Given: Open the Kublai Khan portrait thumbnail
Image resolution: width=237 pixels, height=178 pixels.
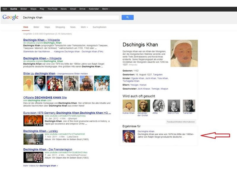Looking at the screenshot, I should click(129, 106).
